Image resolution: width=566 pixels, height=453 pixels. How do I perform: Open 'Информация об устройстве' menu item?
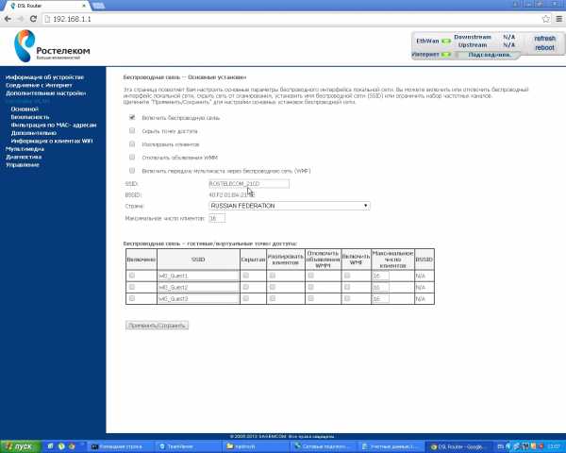click(44, 77)
